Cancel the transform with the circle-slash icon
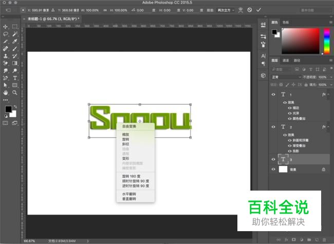 pyautogui.click(x=249, y=10)
